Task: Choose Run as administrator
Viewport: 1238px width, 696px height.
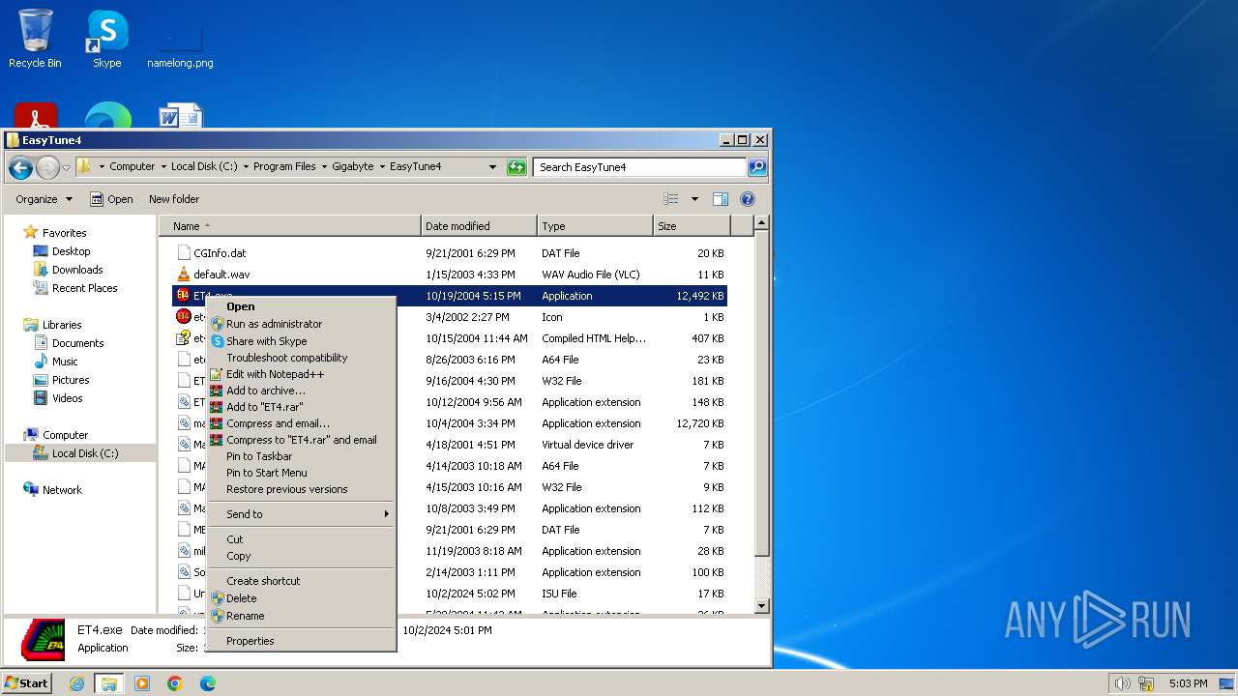Action: pyautogui.click(x=301, y=324)
